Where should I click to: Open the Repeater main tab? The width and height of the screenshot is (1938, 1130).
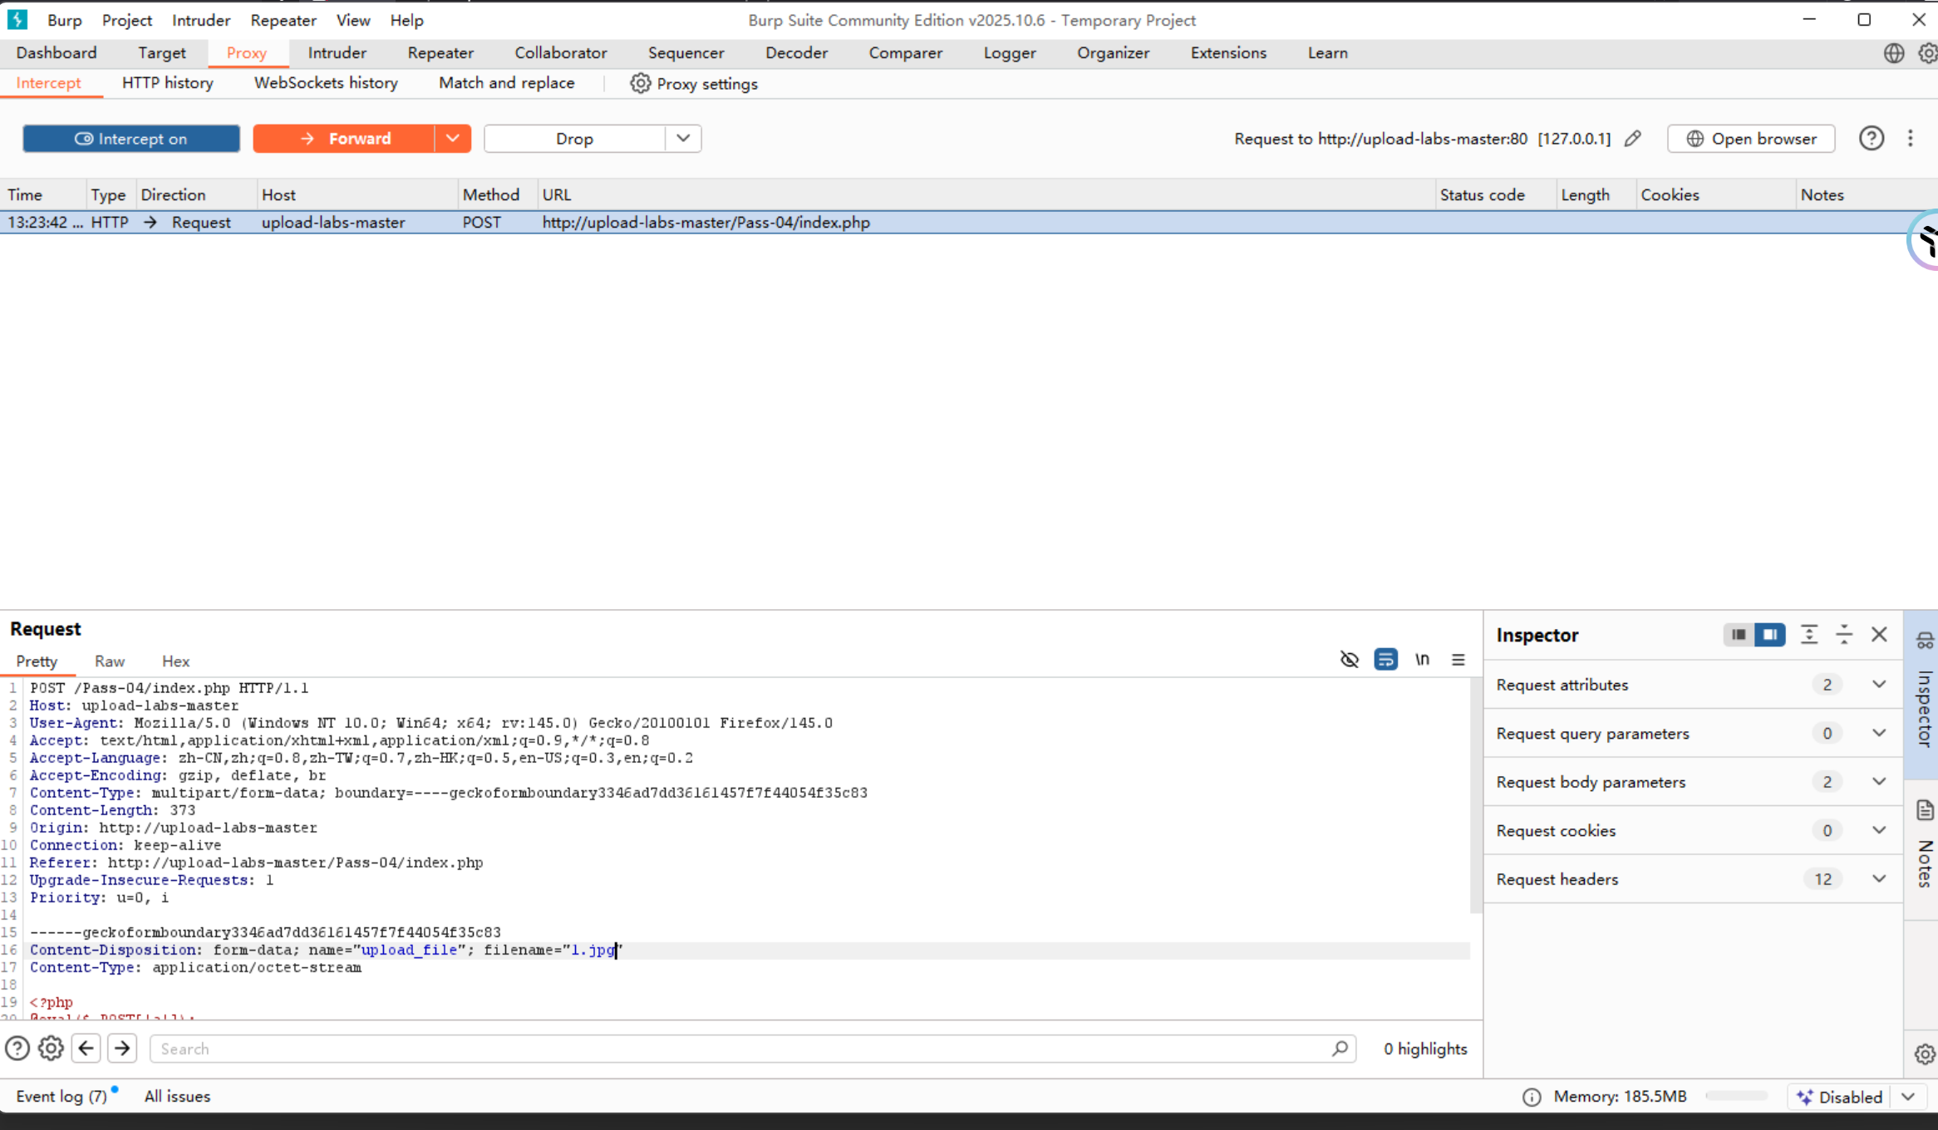[x=440, y=53]
